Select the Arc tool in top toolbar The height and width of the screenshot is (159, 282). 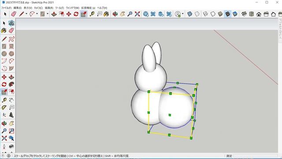[x=32, y=14]
